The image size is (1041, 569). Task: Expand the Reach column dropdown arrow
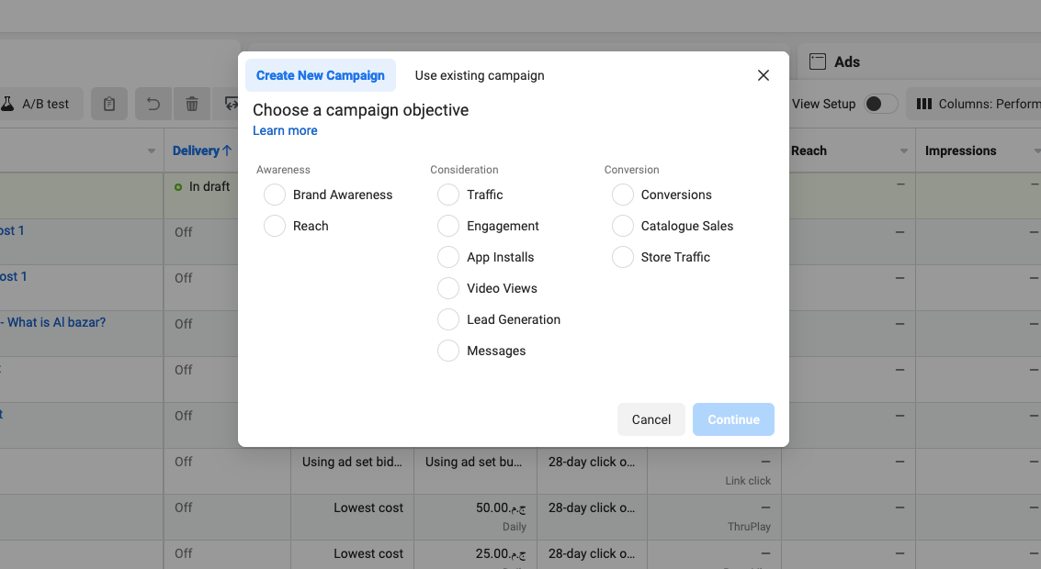[904, 151]
